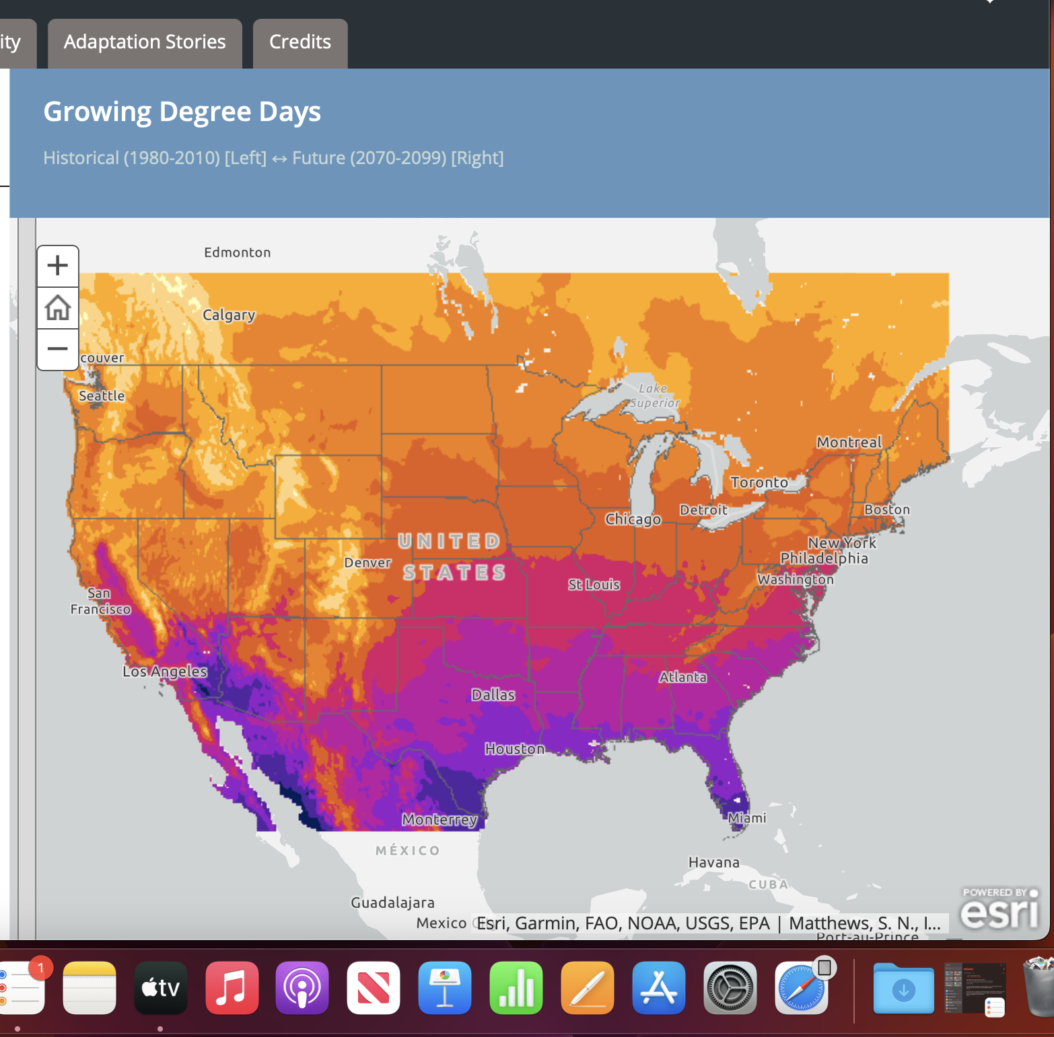Launch Pages from the dock
Viewport: 1054px width, 1037px height.
click(588, 988)
